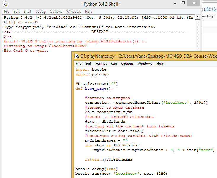Click the @bottle.route('/') decorator line

click(97, 84)
